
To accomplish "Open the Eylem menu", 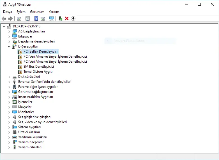I will (x=21, y=12).
